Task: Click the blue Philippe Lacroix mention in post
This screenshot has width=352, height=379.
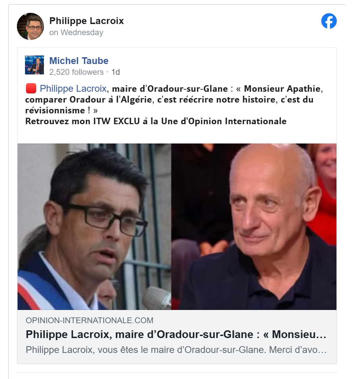Action: point(73,88)
